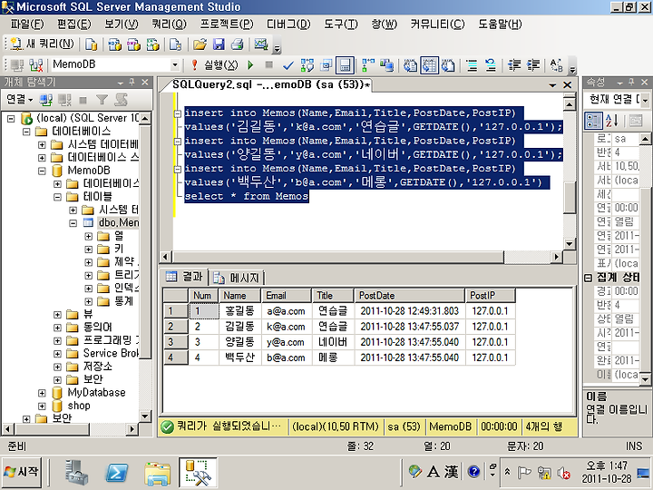Open the 현재 연결 dropdown in Properties
Viewport: 653px width, 490px height.
point(645,100)
